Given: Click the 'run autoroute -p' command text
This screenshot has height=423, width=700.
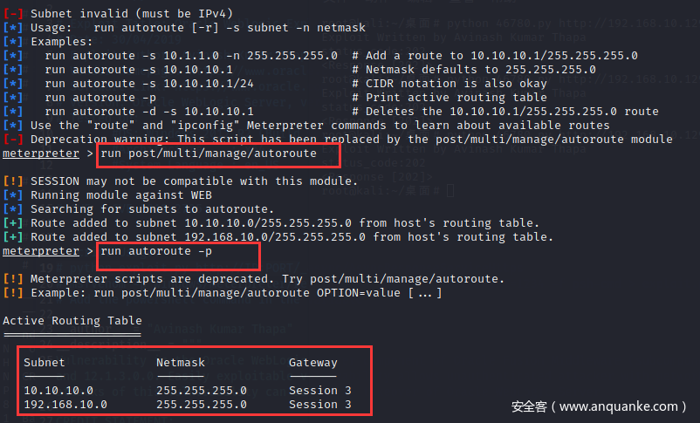Looking at the screenshot, I should pyautogui.click(x=156, y=251).
